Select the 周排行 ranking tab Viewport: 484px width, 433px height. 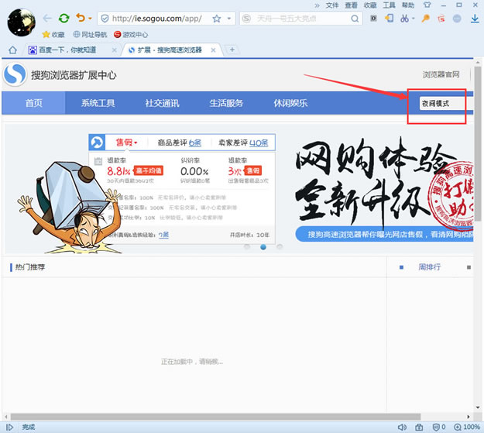coord(429,266)
